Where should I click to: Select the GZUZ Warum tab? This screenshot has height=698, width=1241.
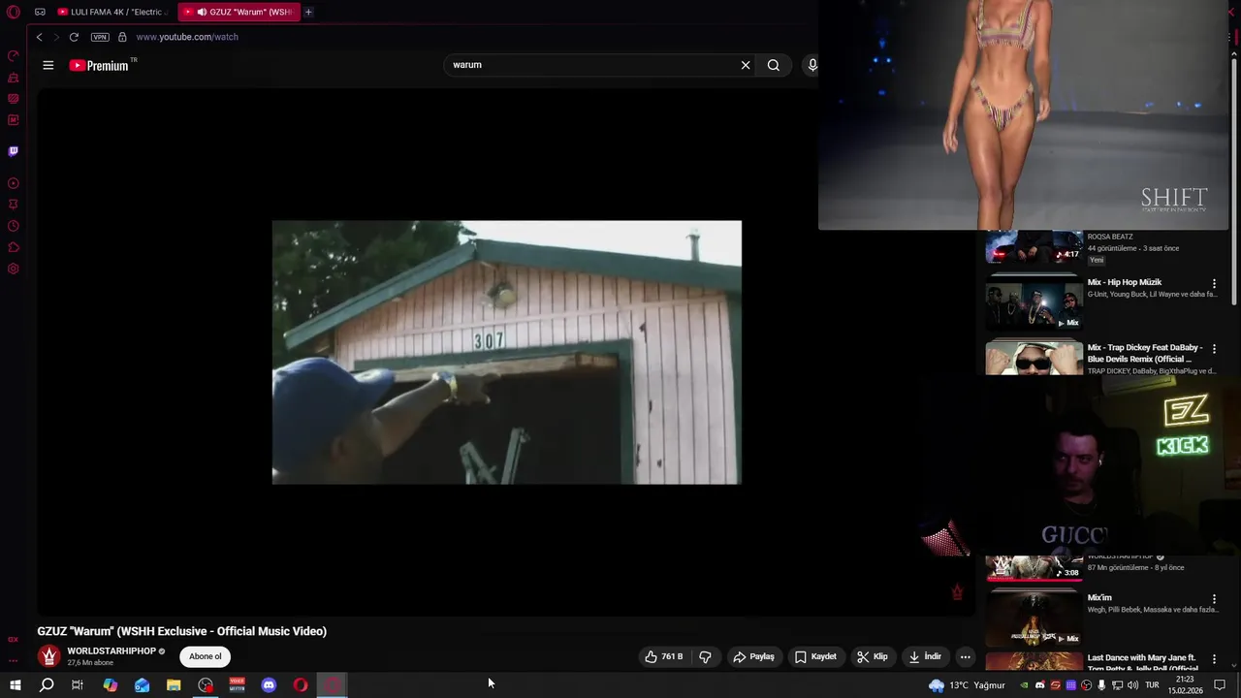(x=239, y=12)
